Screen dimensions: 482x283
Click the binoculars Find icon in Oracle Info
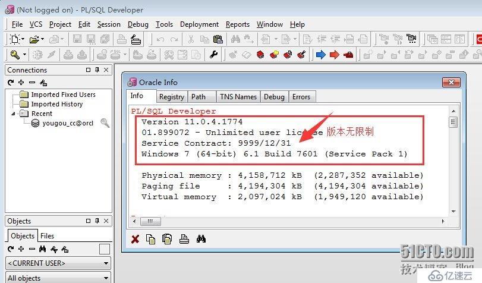(x=201, y=238)
